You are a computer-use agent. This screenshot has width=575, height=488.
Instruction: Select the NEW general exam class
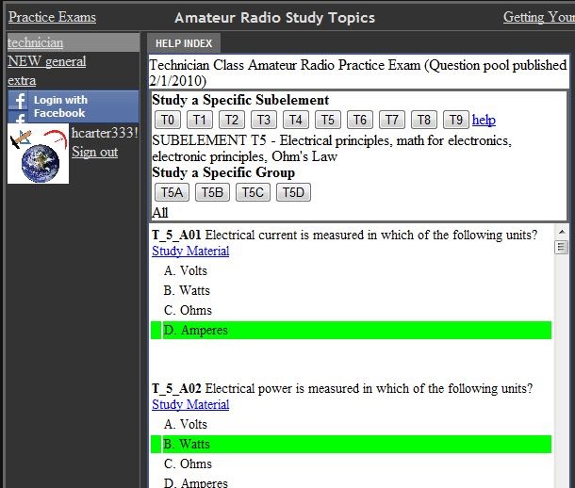(x=47, y=61)
